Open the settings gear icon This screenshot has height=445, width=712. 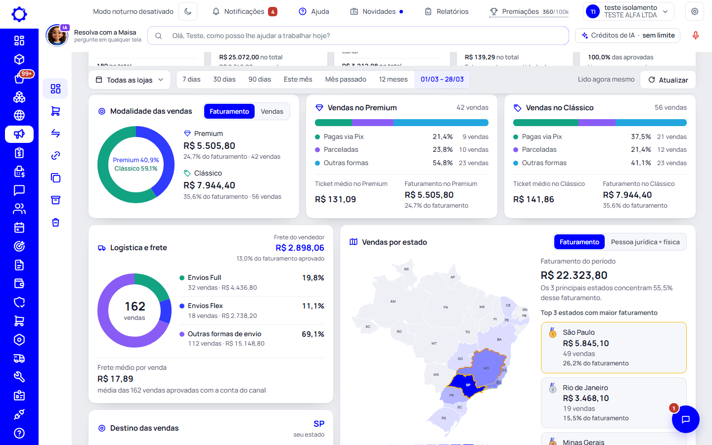tap(695, 11)
